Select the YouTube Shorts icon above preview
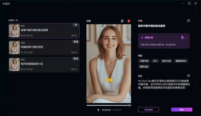This screenshot has height=116, width=201. click(129, 21)
